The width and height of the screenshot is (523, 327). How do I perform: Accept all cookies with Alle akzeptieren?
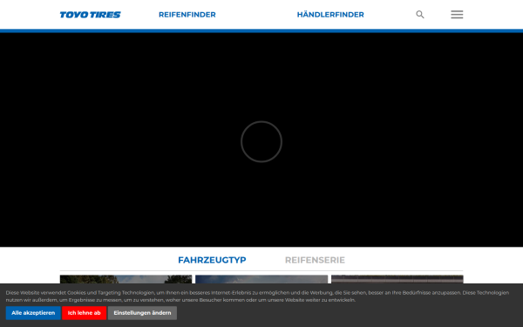click(x=33, y=313)
